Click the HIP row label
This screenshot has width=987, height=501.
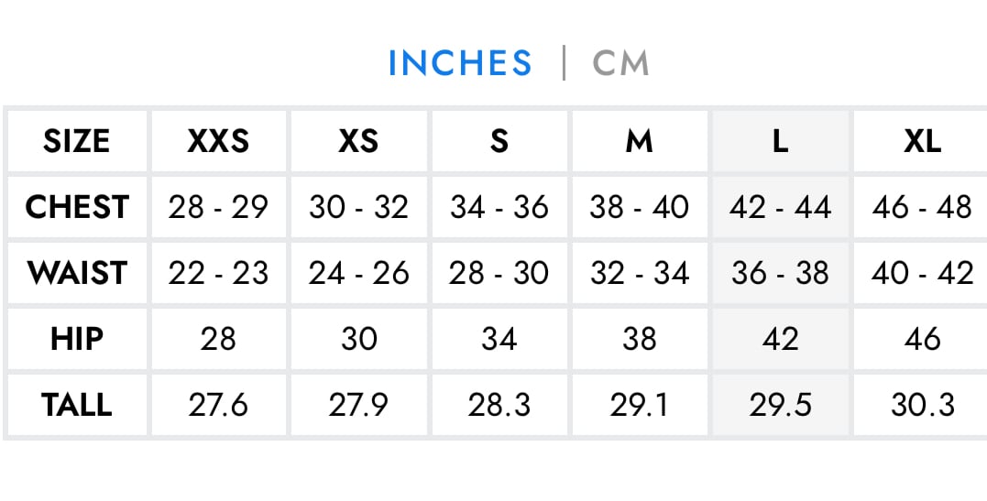77,339
